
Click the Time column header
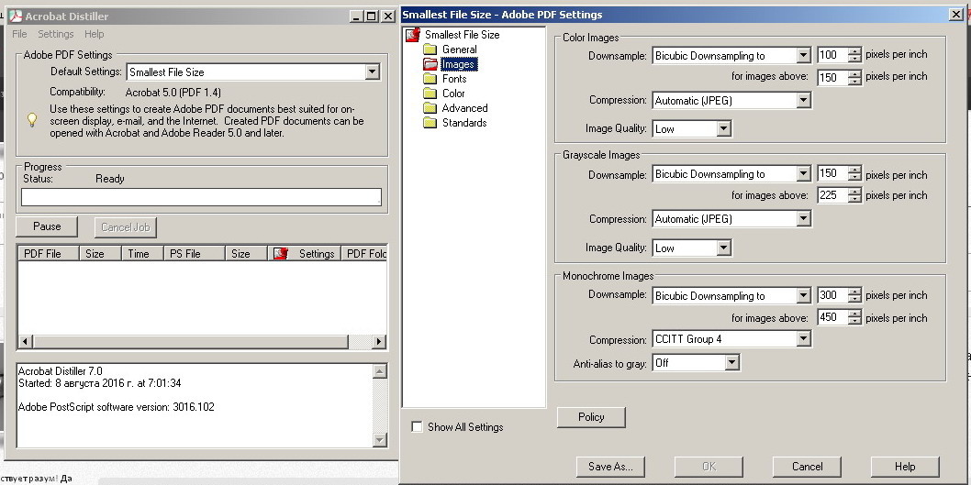coord(142,254)
